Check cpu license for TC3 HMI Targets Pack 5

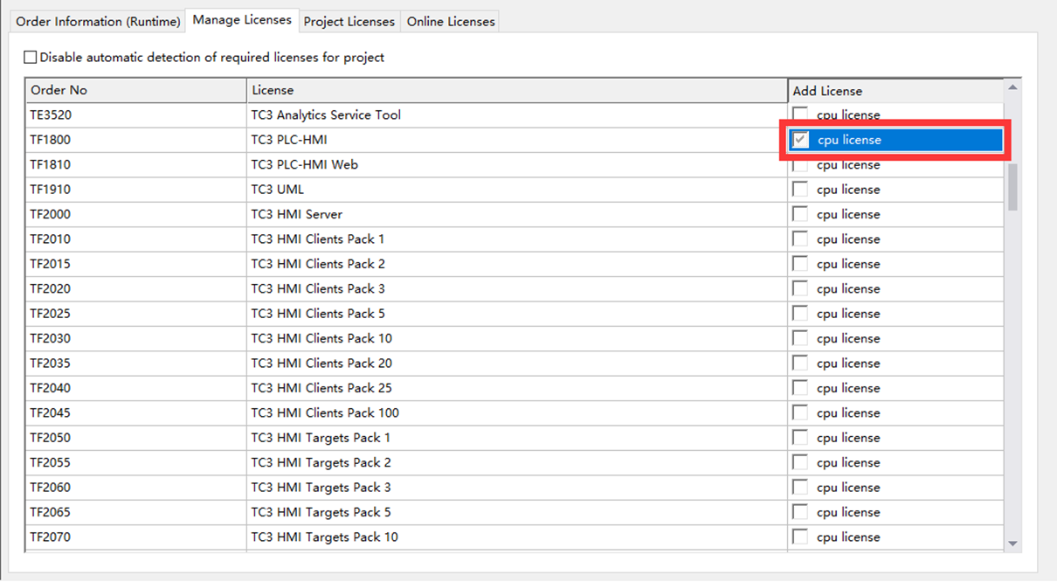800,512
